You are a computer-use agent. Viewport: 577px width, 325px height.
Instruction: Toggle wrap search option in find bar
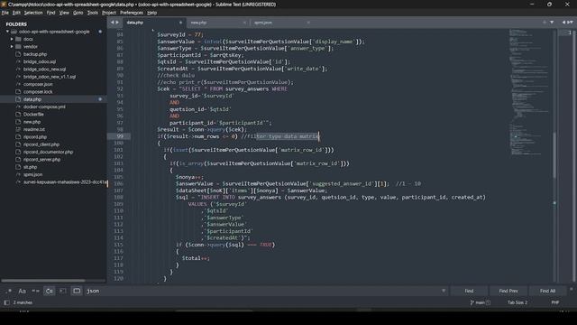tap(49, 291)
